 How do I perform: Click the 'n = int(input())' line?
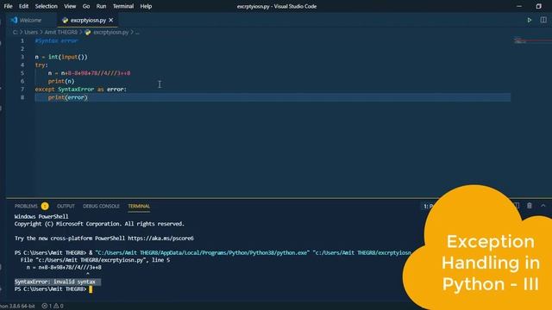tap(61, 57)
